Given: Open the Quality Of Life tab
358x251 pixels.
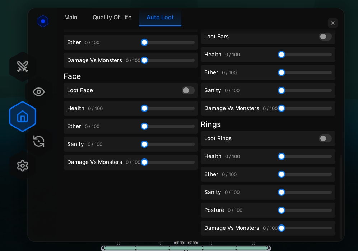Looking at the screenshot, I should pyautogui.click(x=112, y=17).
